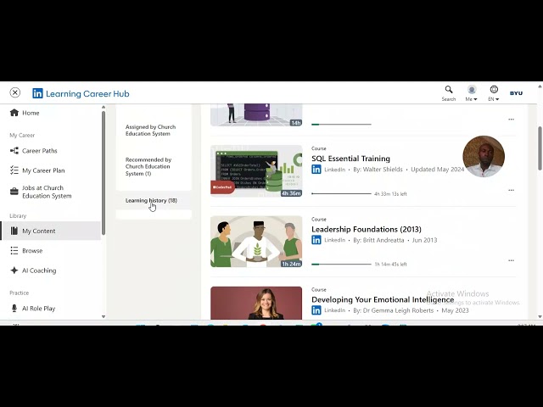Click LinkedIn icon under Leadership Foundations
Screen dimensions: 543x407
(x=316, y=240)
